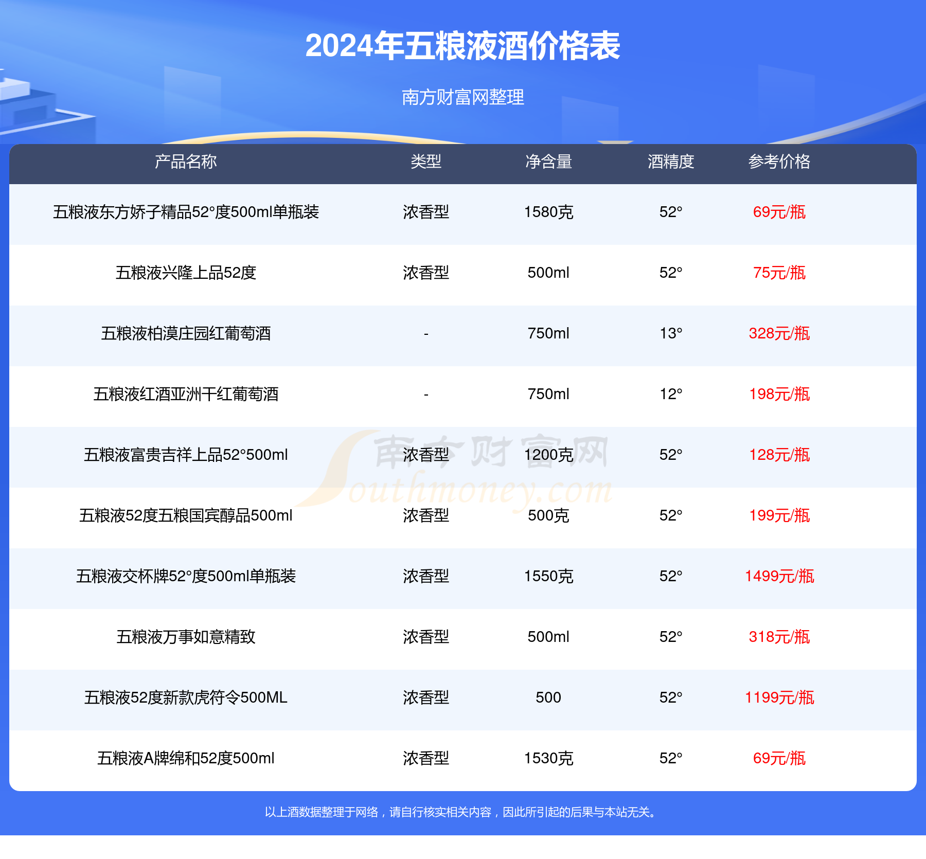This screenshot has width=926, height=859.
Task: Select 五粮液红酒亚洲干红葡萄酒 product name
Action: pos(186,394)
